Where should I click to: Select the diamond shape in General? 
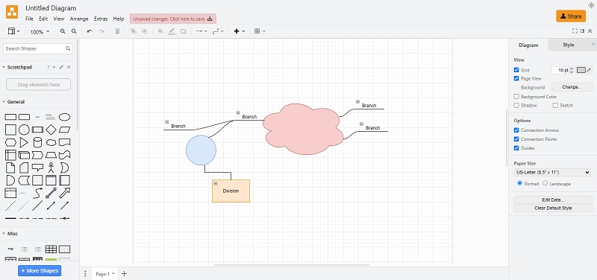[x=51, y=130]
